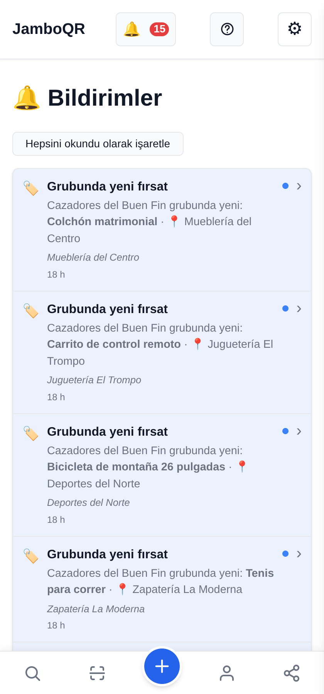
Task: Tap the blue plus add button
Action: coord(162,666)
